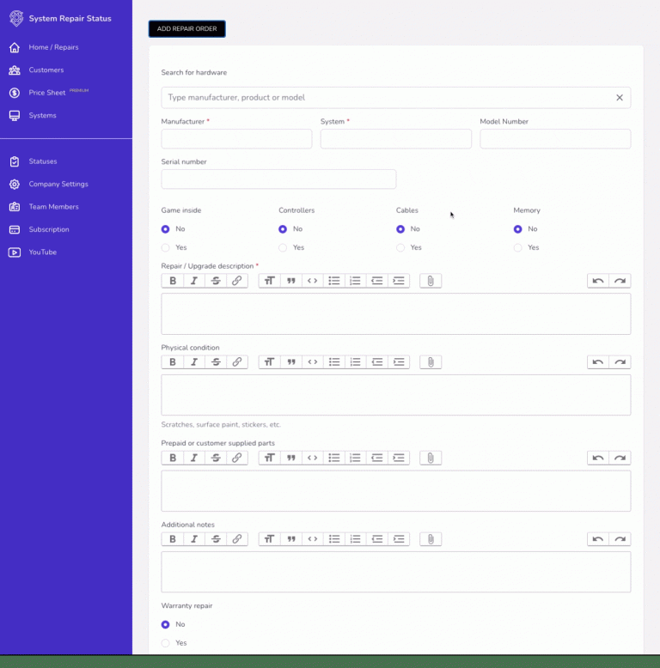660x668 pixels.
Task: Toggle quote in Repair / Upgrade description toolbar
Action: (291, 281)
